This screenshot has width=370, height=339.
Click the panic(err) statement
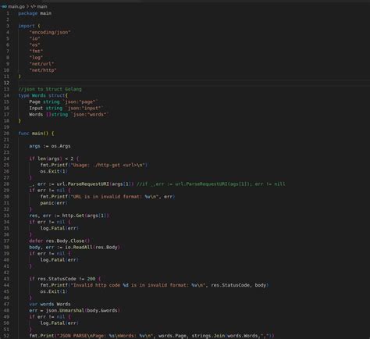tap(54, 203)
